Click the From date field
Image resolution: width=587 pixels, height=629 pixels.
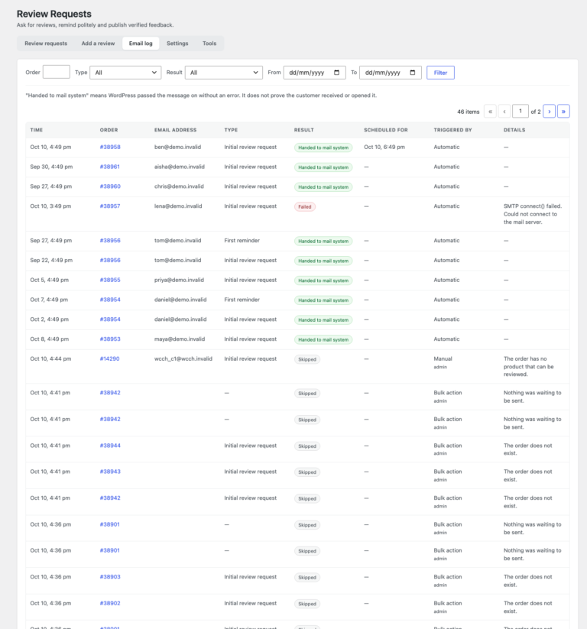click(x=314, y=73)
